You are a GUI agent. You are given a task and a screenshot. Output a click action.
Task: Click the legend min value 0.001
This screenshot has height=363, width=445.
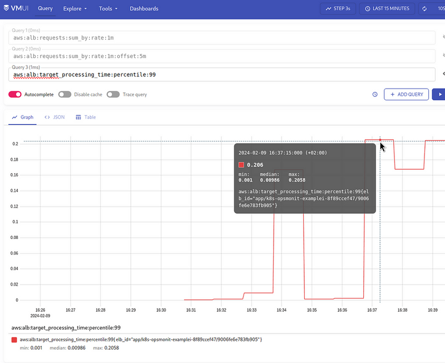click(36, 348)
